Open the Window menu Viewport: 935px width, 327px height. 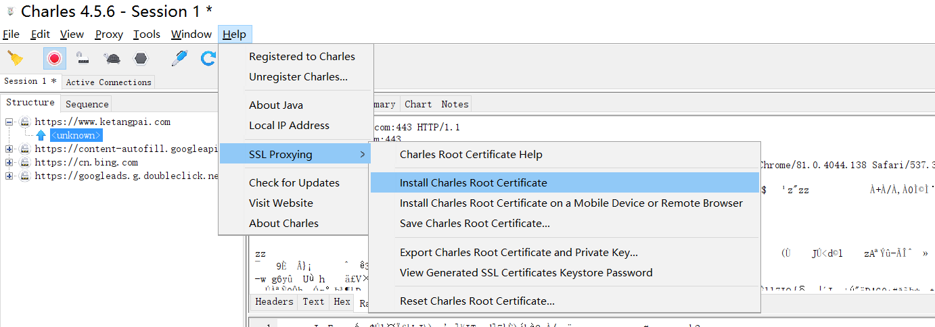point(191,34)
